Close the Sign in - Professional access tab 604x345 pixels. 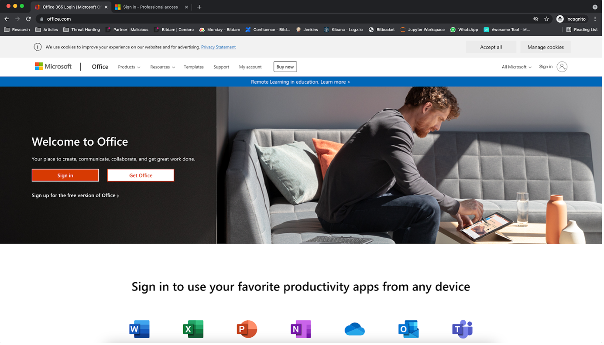[x=187, y=7]
